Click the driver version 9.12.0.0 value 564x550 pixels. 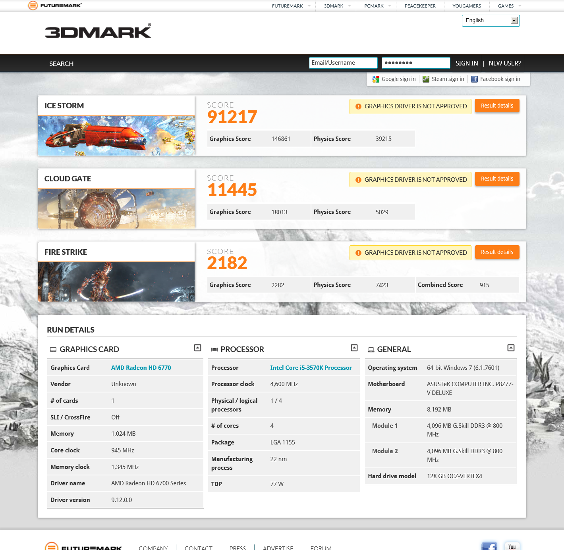122,500
